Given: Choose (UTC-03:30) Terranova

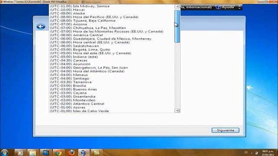Looking at the screenshot, I should point(112,82).
